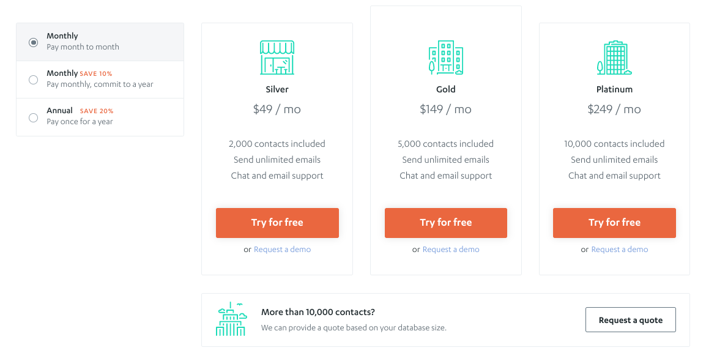Click the Silver plan storefront icon
706x353 pixels.
point(277,58)
